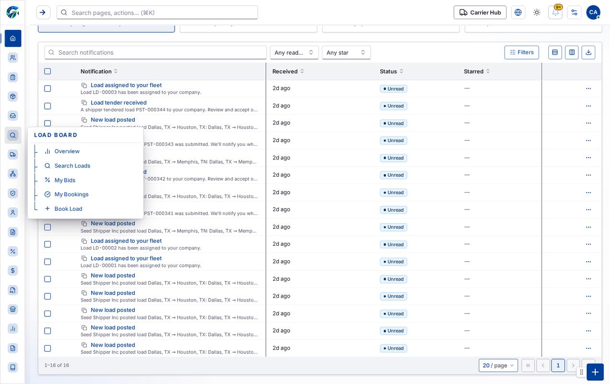This screenshot has height=384, width=614.
Task: Toggle light theme using the sun icon
Action: [537, 12]
